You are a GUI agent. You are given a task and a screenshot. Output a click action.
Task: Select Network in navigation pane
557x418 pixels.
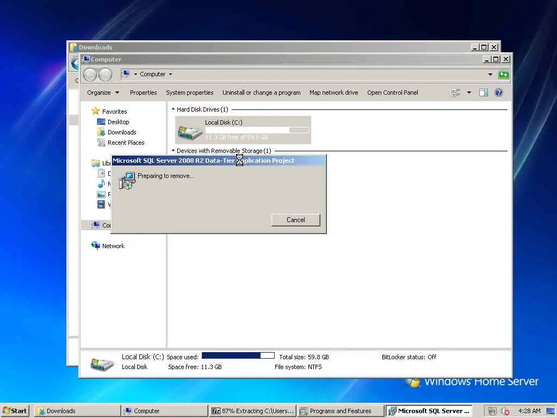(x=113, y=245)
